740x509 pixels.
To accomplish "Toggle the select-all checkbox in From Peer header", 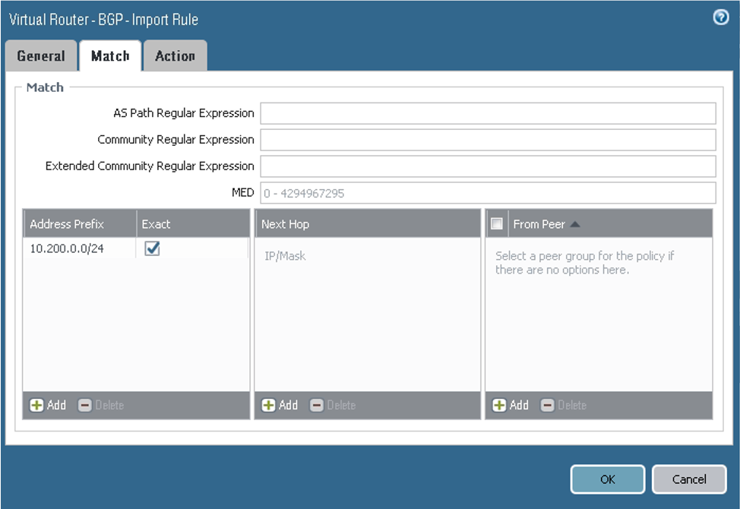I will (498, 221).
